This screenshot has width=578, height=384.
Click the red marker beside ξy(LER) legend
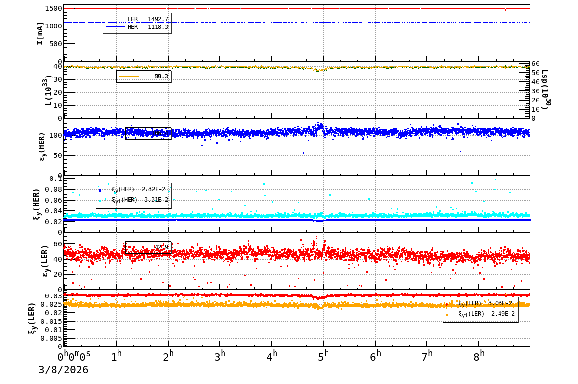447,304
